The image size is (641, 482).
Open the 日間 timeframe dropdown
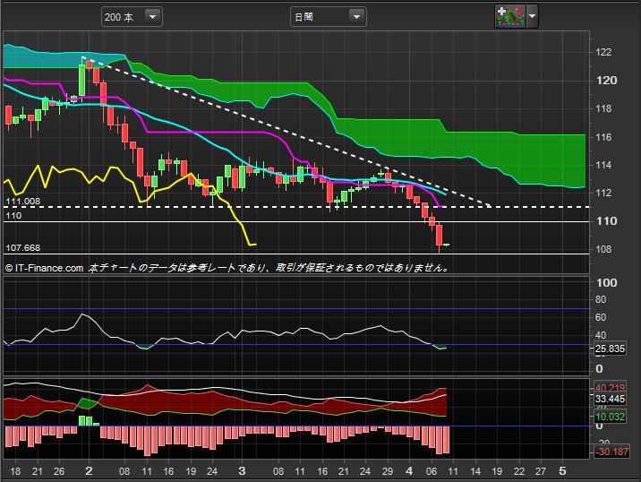pos(328,17)
